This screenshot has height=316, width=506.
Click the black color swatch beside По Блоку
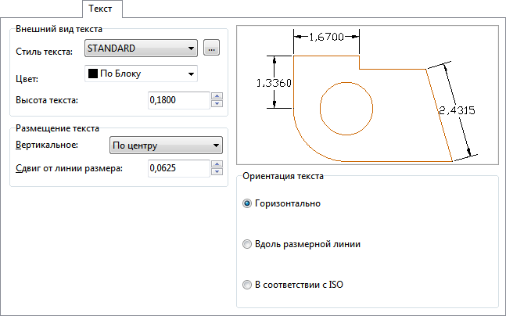point(93,74)
